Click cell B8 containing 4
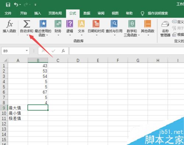This screenshot has height=145, width=184. pos(38,103)
